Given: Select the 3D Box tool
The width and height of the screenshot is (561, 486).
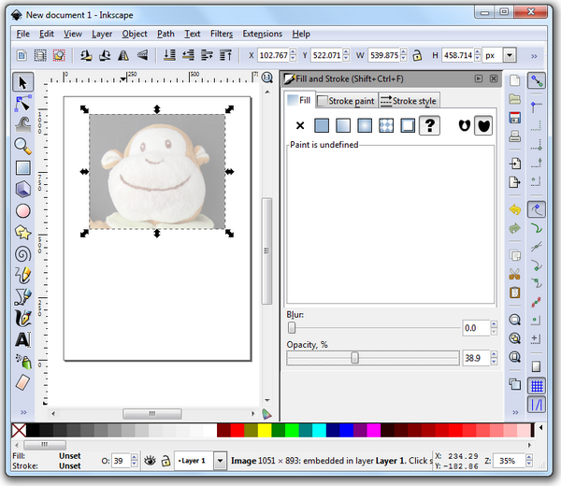Looking at the screenshot, I should tap(22, 189).
